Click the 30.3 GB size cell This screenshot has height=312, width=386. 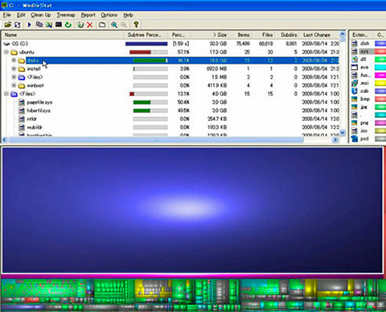218,43
